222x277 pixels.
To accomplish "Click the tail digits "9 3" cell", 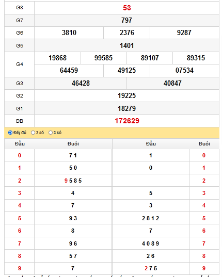I will [x=73, y=218].
